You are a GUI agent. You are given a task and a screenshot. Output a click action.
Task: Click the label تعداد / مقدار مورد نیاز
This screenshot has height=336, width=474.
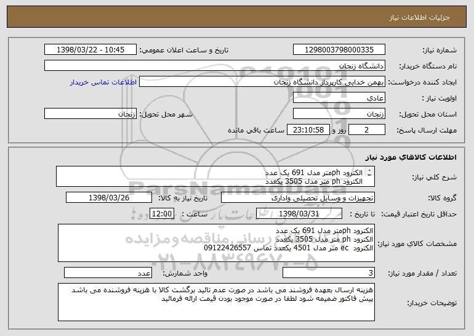(x=422, y=274)
